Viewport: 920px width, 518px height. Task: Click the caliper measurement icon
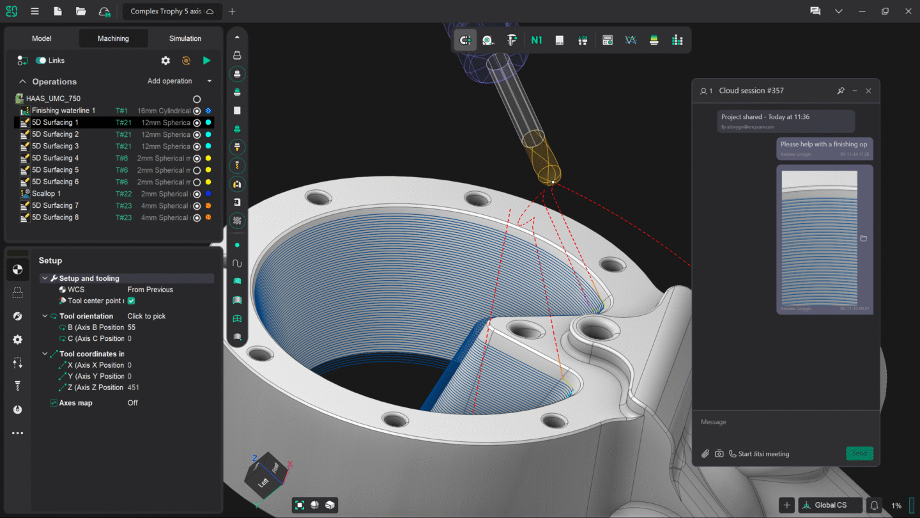(511, 40)
